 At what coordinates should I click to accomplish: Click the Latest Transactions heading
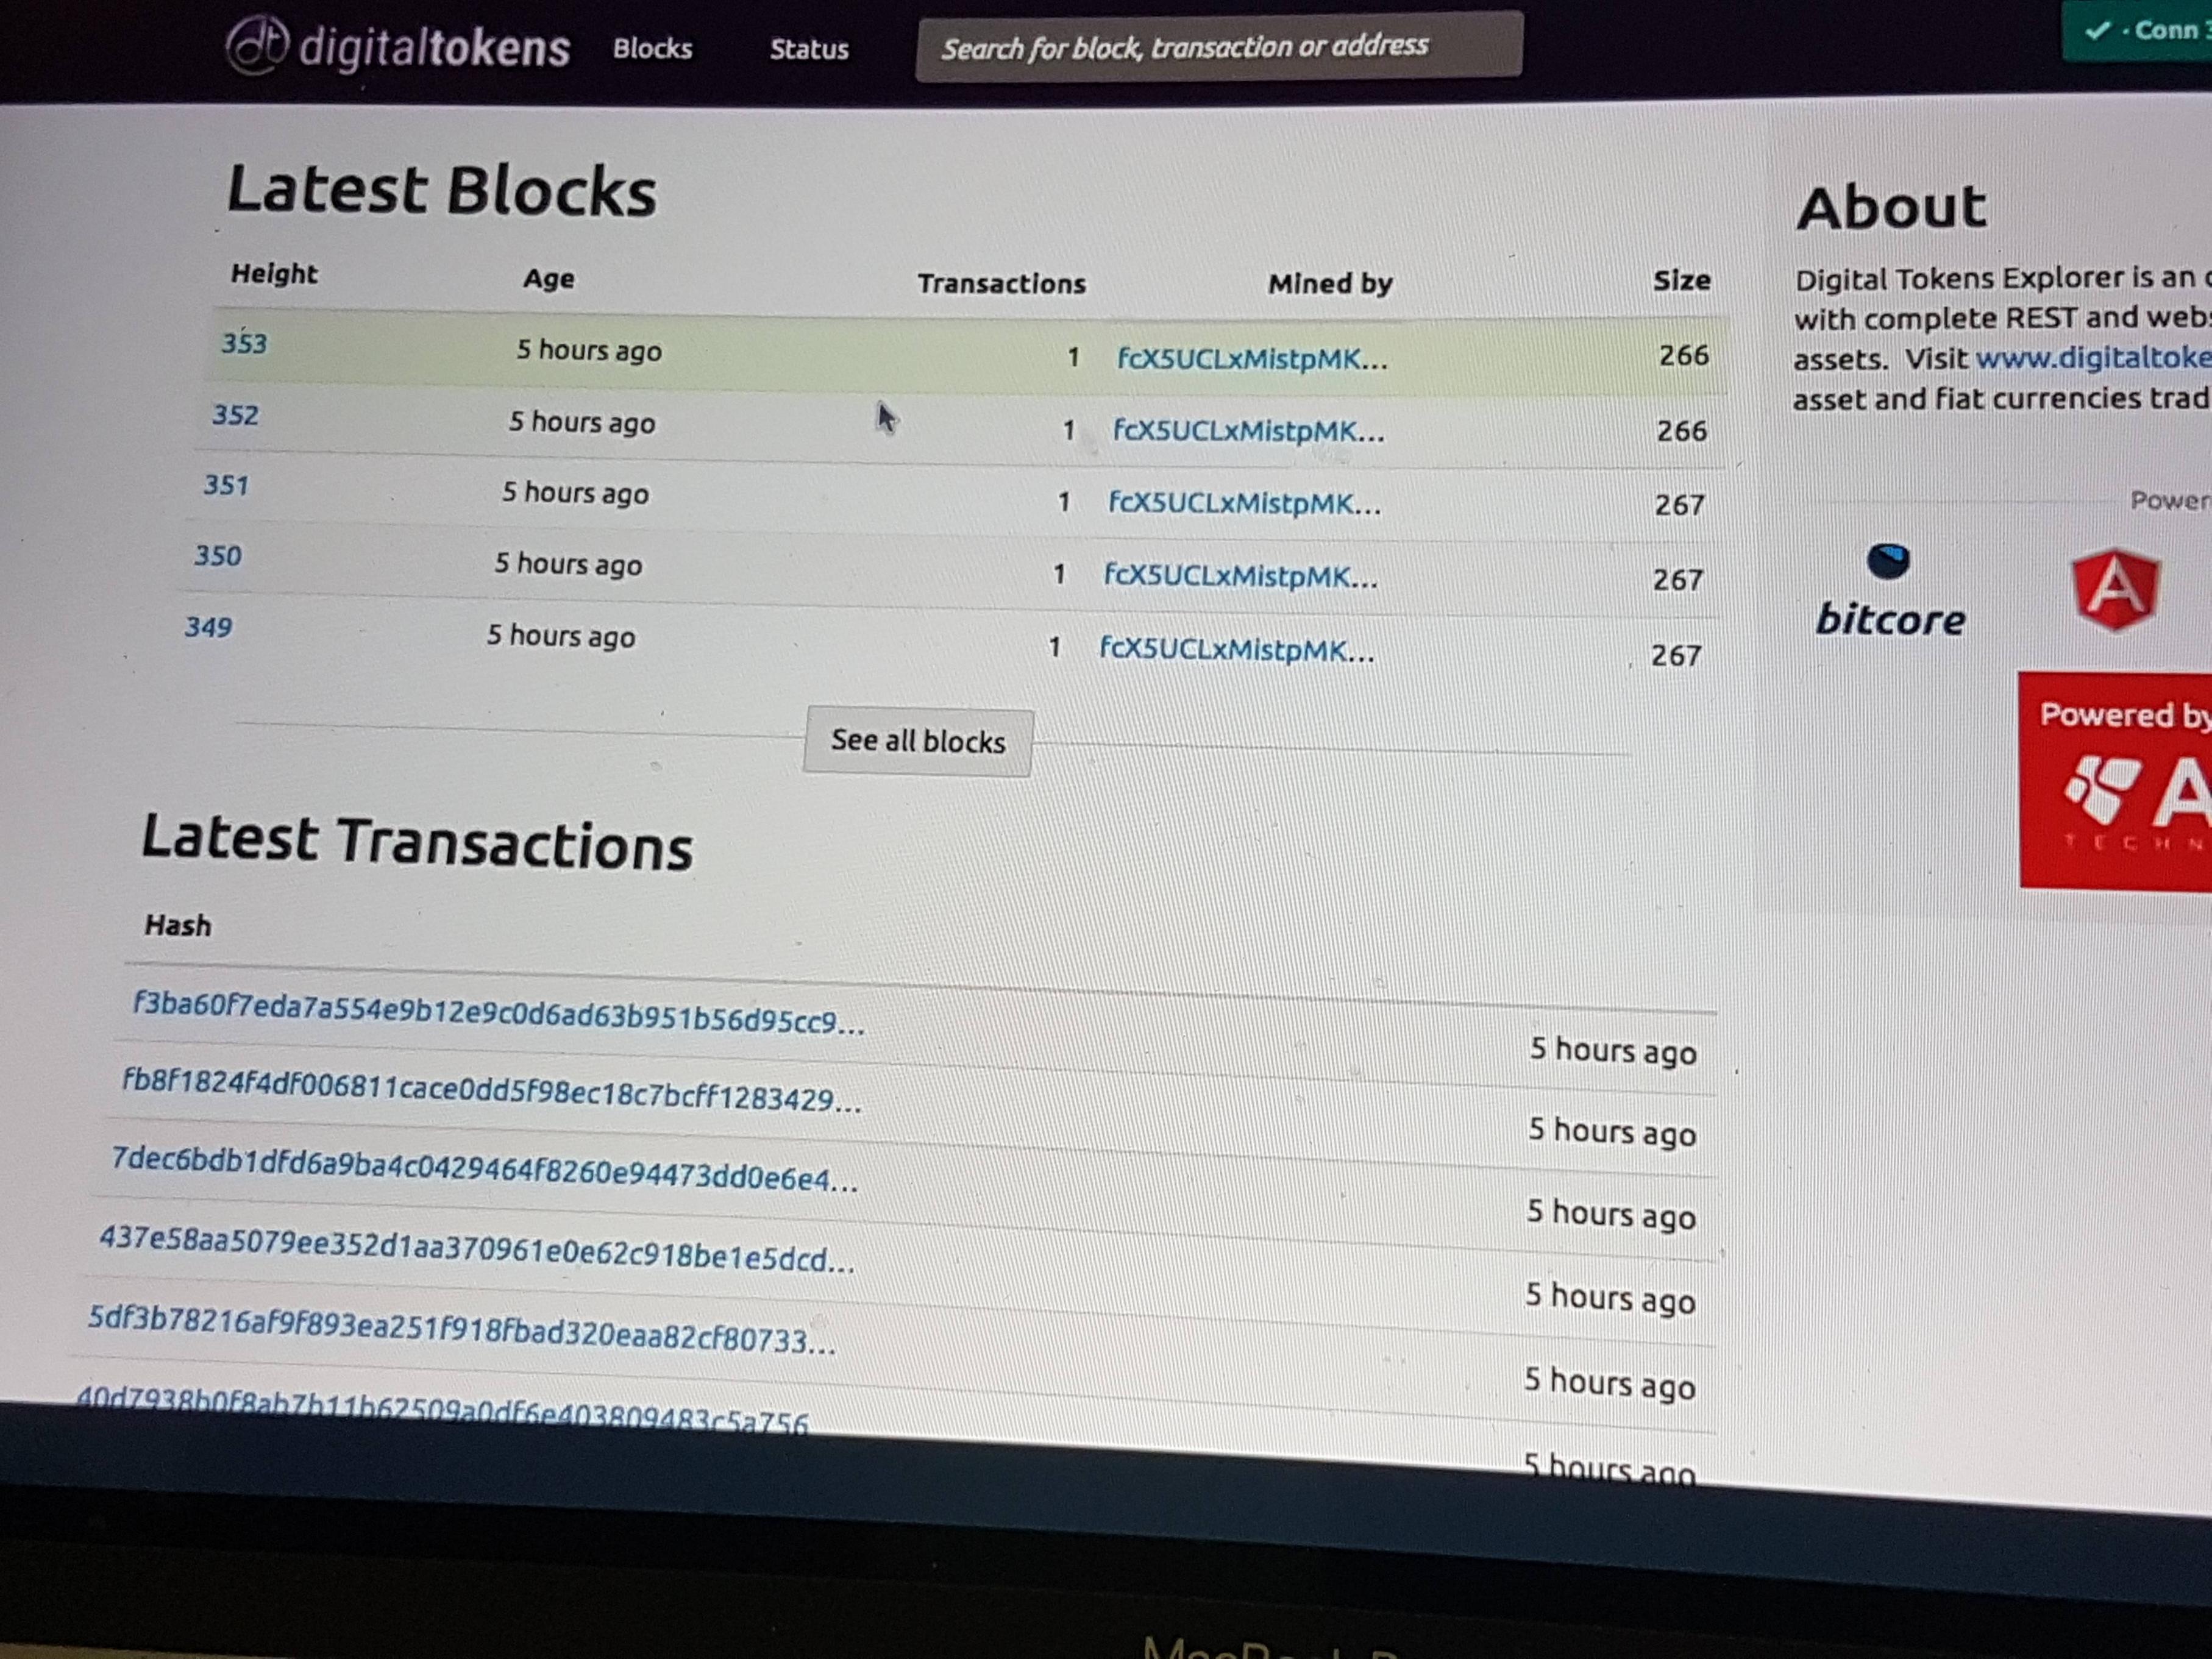click(x=417, y=842)
